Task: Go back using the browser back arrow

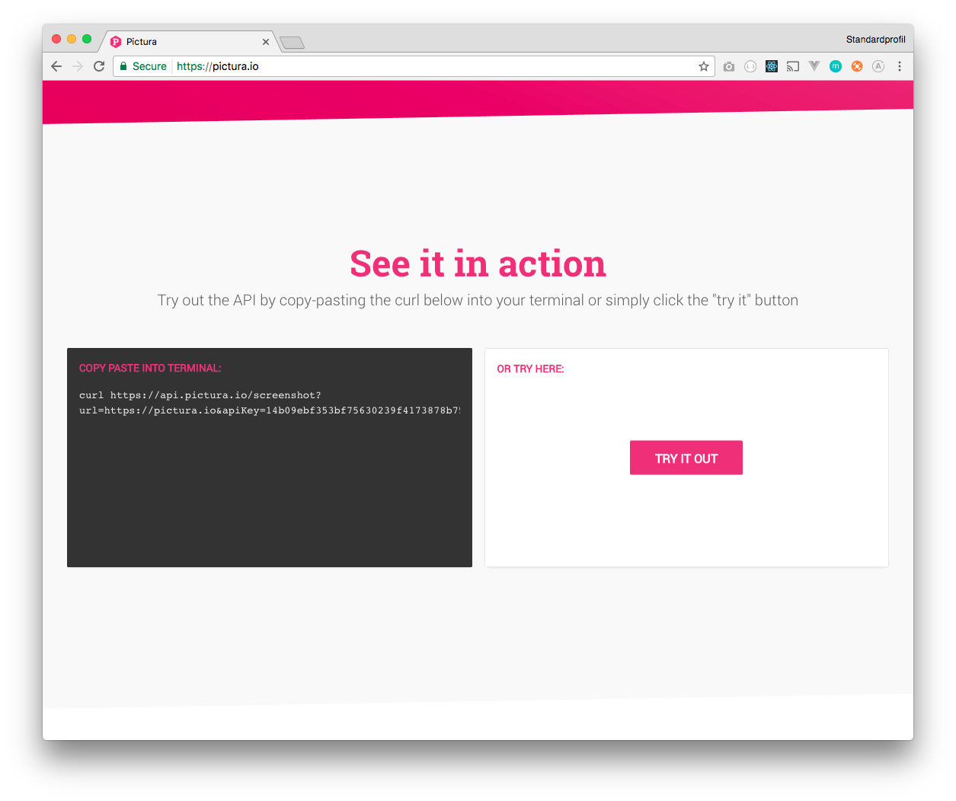Action: tap(56, 66)
